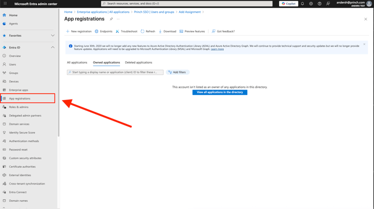The height and width of the screenshot is (209, 374).
Task: Open the portal waffle menu icon
Action: 5,3
